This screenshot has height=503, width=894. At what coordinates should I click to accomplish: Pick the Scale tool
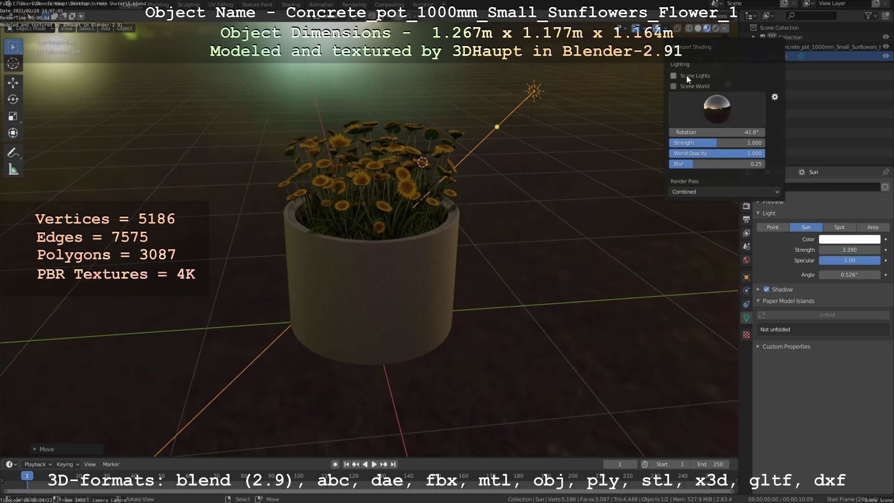click(13, 116)
